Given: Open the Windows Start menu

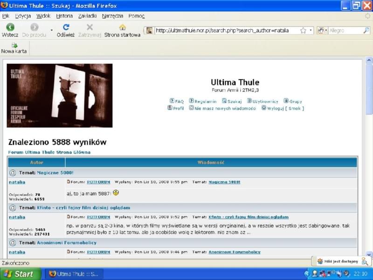Looking at the screenshot, I should [21, 274].
